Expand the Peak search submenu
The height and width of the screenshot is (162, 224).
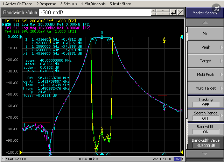(205, 47)
